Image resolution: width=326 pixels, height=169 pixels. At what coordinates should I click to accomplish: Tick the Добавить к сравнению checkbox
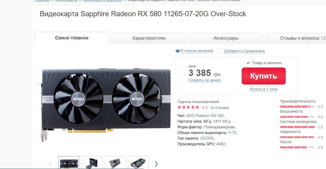(220, 51)
